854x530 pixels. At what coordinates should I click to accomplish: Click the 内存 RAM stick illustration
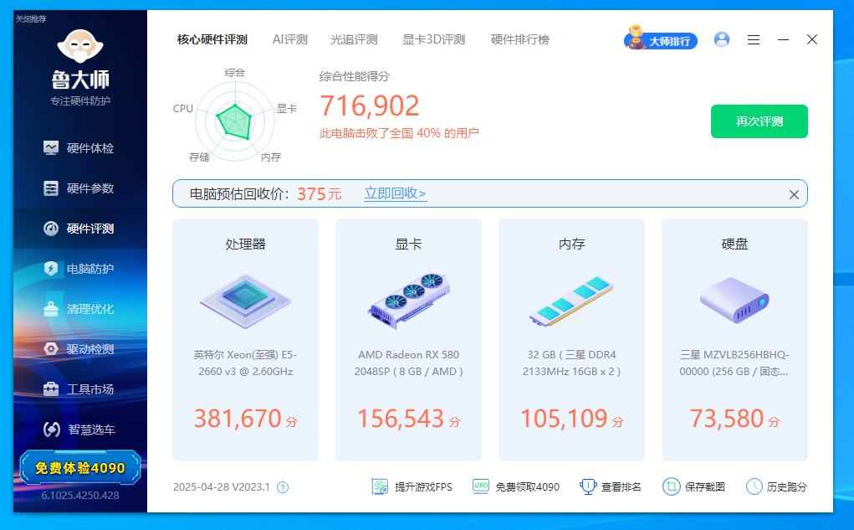coord(571,301)
